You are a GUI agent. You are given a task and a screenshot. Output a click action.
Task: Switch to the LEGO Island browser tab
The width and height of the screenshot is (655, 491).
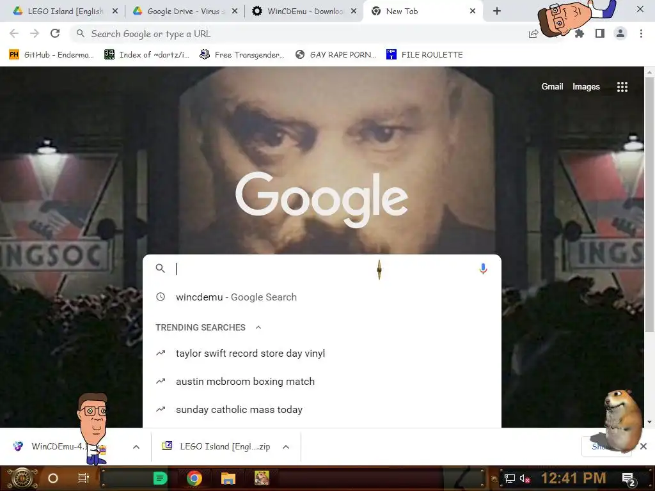(61, 12)
